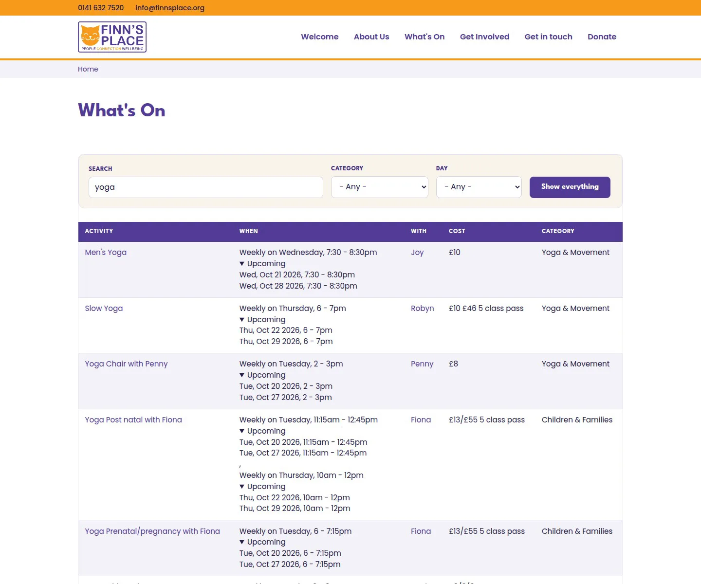The height and width of the screenshot is (584, 701).
Task: Open Yoga Prenatal/pregnancy with Fiona
Action: (152, 531)
